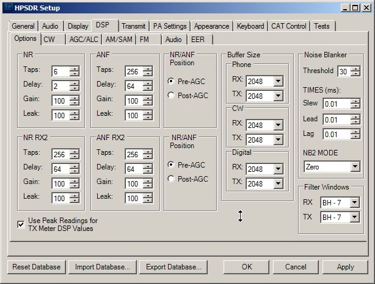Screen dimensions: 375x284
Task: Adjust the ANF Taps spinner arrows
Action: click(x=148, y=71)
